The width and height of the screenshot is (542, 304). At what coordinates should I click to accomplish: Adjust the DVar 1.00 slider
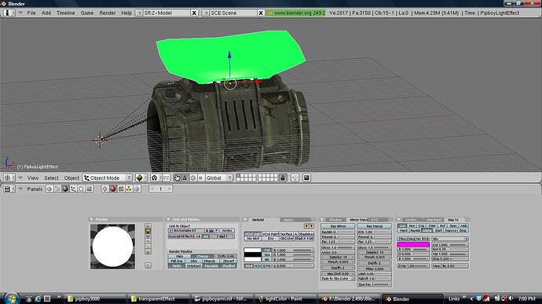(x=413, y=266)
